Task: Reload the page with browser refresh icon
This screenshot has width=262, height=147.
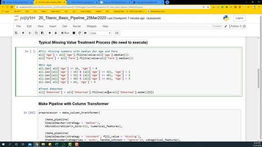Action: (x=12, y=7)
